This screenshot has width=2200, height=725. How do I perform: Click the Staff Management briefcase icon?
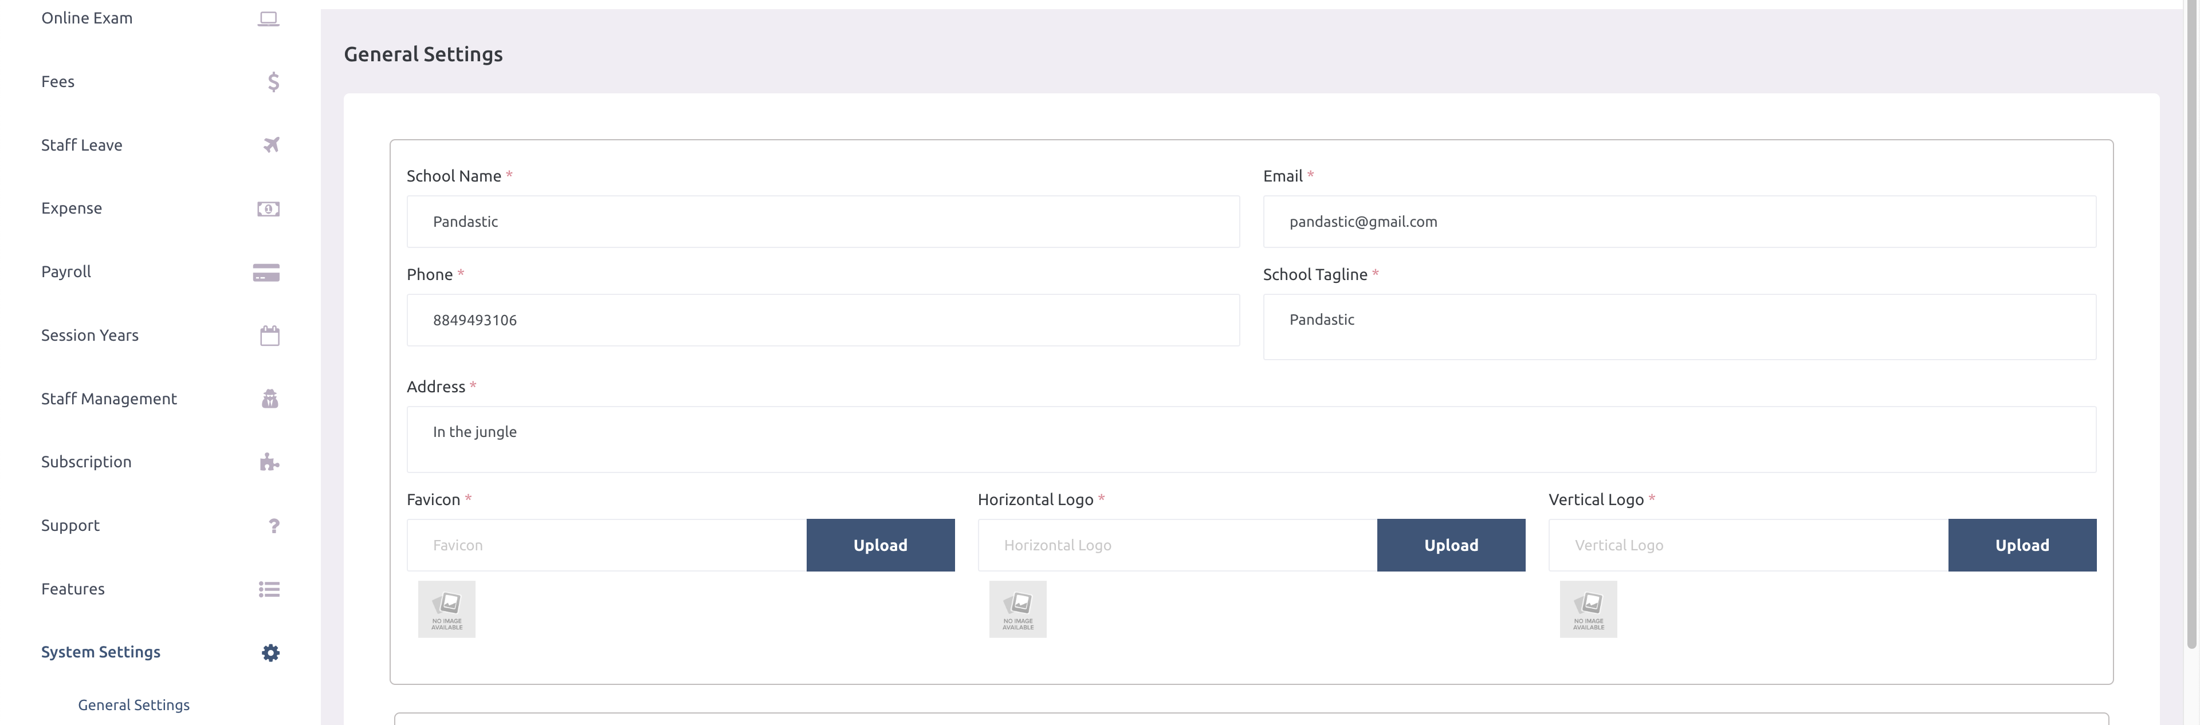pyautogui.click(x=270, y=399)
